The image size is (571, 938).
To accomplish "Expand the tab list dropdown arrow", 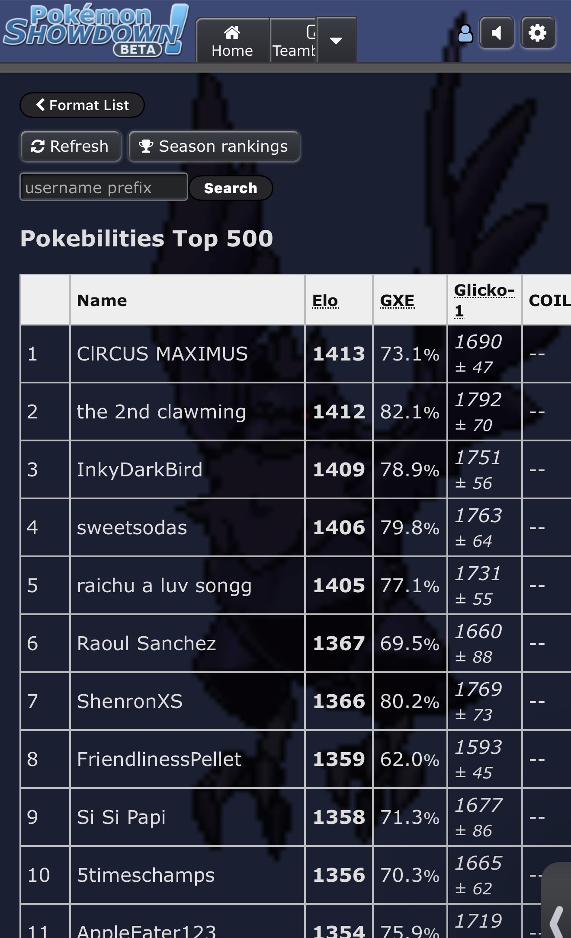I will (x=336, y=40).
